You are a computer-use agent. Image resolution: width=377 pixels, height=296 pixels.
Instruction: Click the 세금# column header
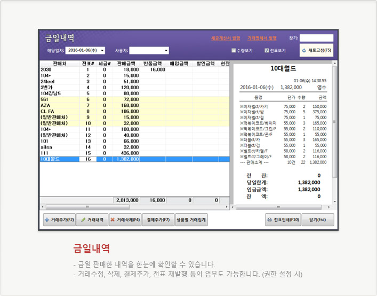(x=105, y=64)
